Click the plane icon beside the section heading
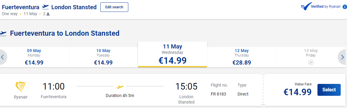 (x=3, y=33)
